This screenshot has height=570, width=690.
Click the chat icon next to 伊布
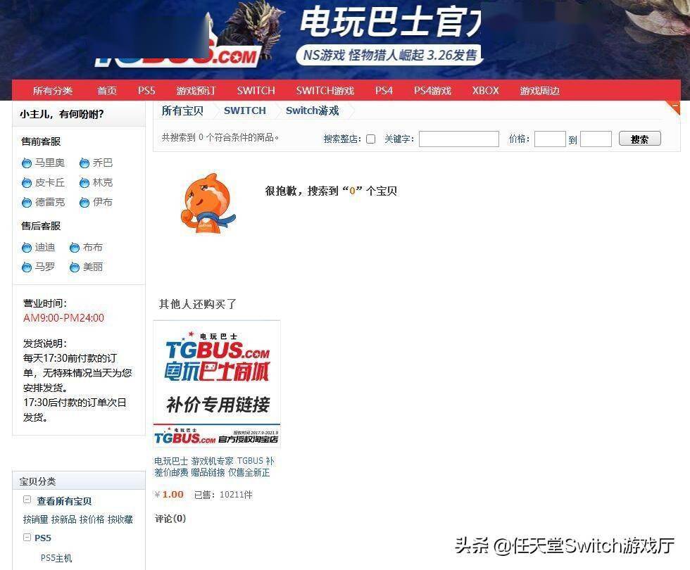[x=84, y=203]
